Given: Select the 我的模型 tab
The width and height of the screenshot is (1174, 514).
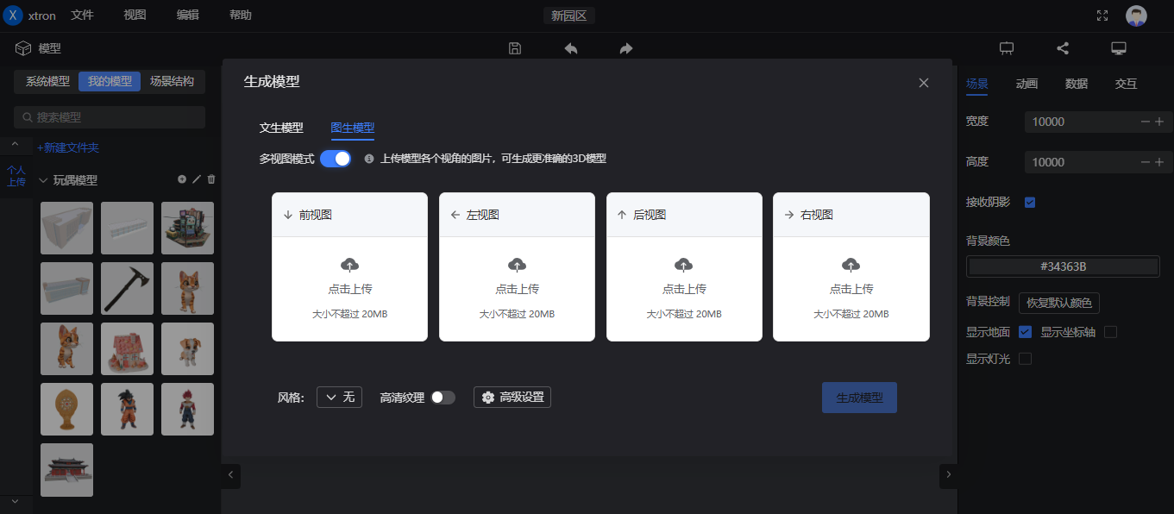Looking at the screenshot, I should (110, 81).
